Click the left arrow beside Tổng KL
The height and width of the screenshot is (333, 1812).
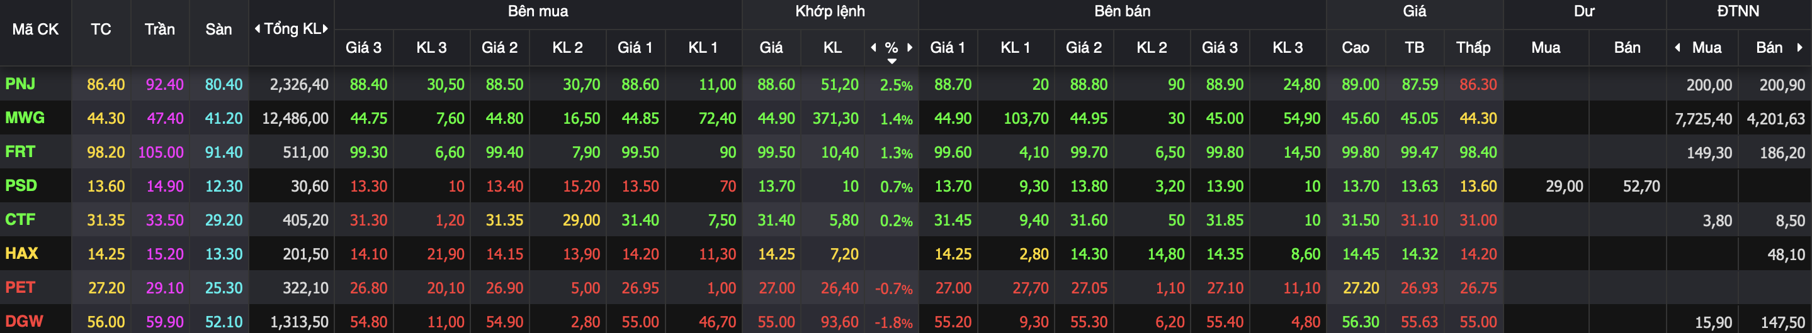pos(257,29)
